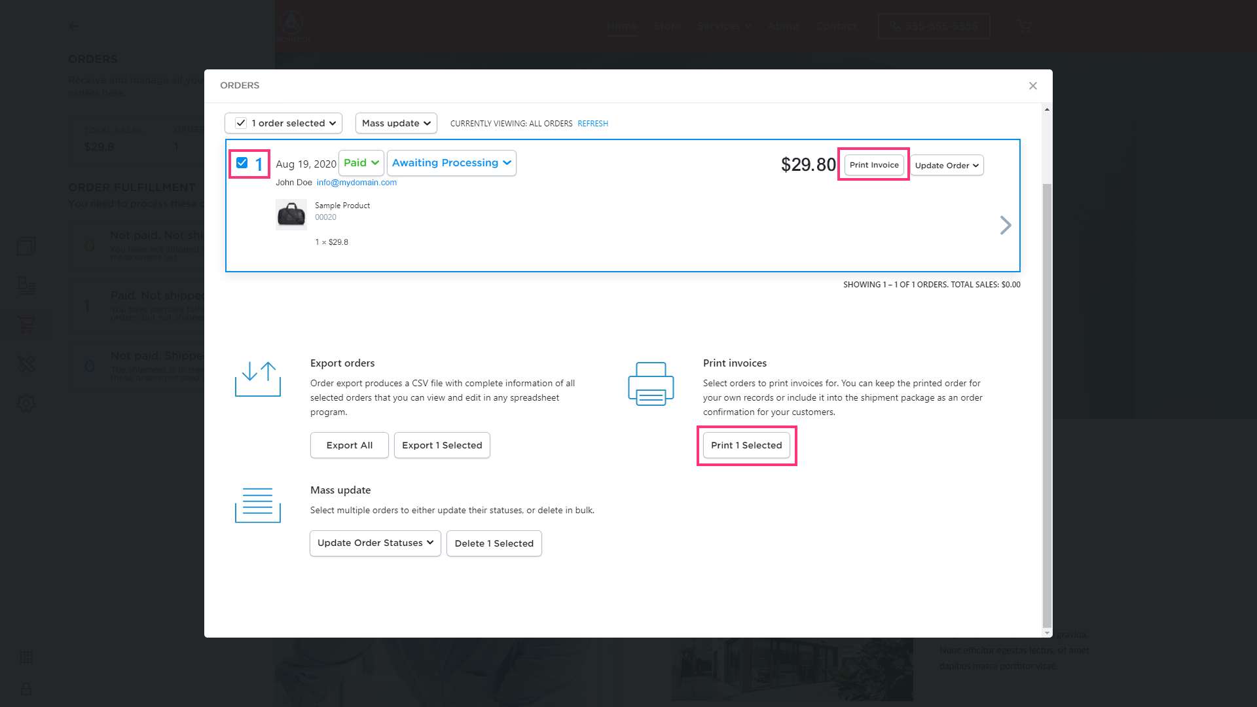This screenshot has width=1257, height=707.
Task: Open the Home menu in site preview
Action: pos(621,26)
